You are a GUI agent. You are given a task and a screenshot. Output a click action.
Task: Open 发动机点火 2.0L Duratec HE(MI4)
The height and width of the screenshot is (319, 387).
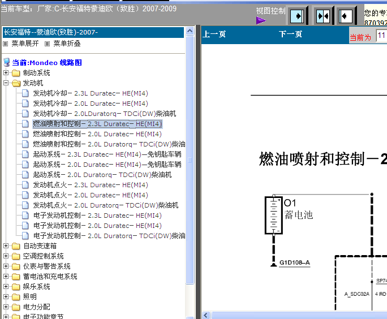91,195
